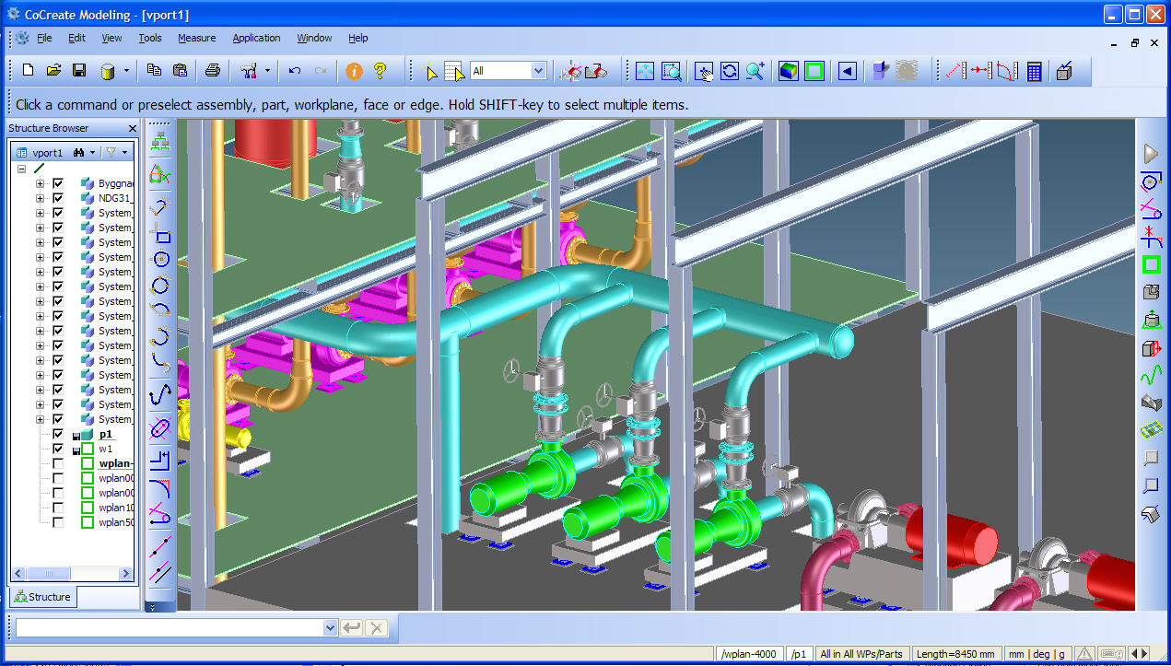1171x666 pixels.
Task: Click the Undo arrow icon
Action: pyautogui.click(x=294, y=70)
